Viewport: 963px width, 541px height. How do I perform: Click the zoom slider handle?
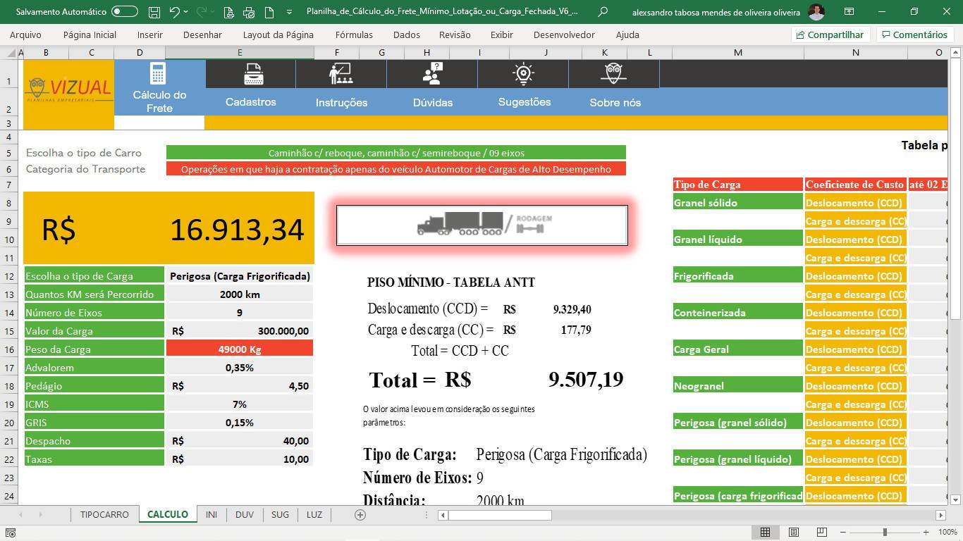(x=885, y=532)
